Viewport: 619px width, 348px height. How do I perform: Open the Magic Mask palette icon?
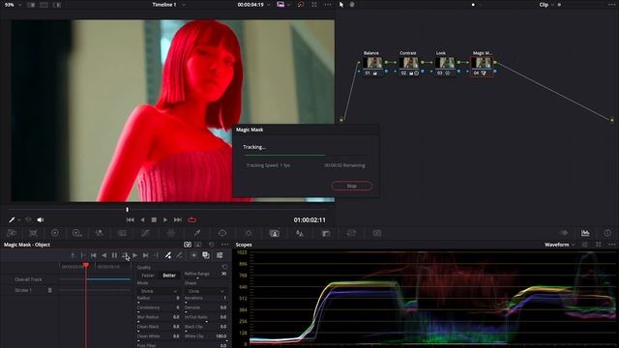pos(275,233)
